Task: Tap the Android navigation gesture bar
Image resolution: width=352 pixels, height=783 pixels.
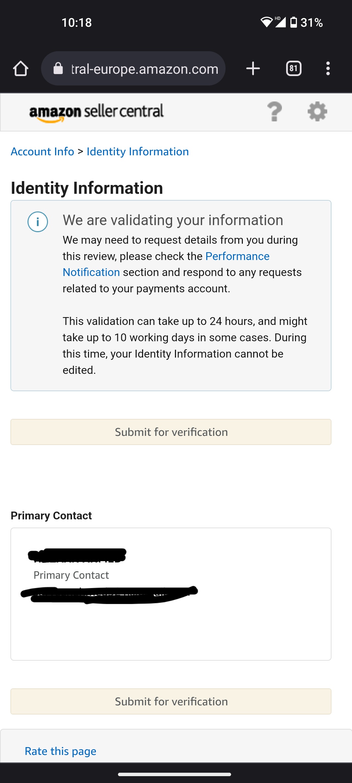Action: tap(175, 774)
